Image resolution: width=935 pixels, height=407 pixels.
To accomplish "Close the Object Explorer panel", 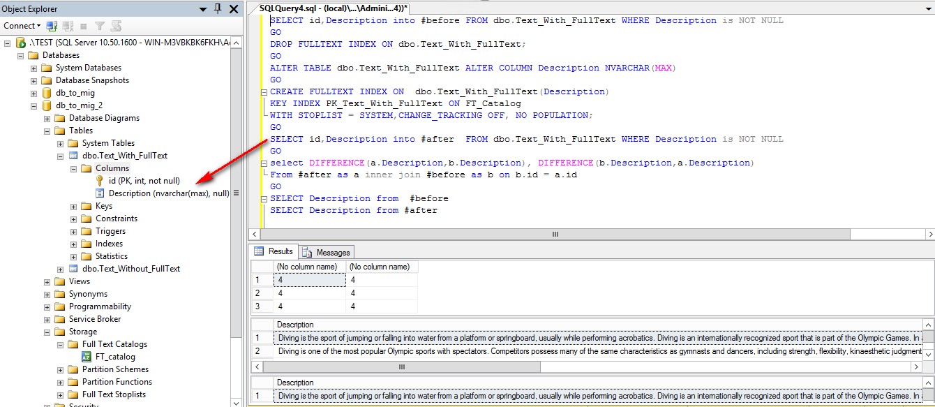I will click(233, 8).
